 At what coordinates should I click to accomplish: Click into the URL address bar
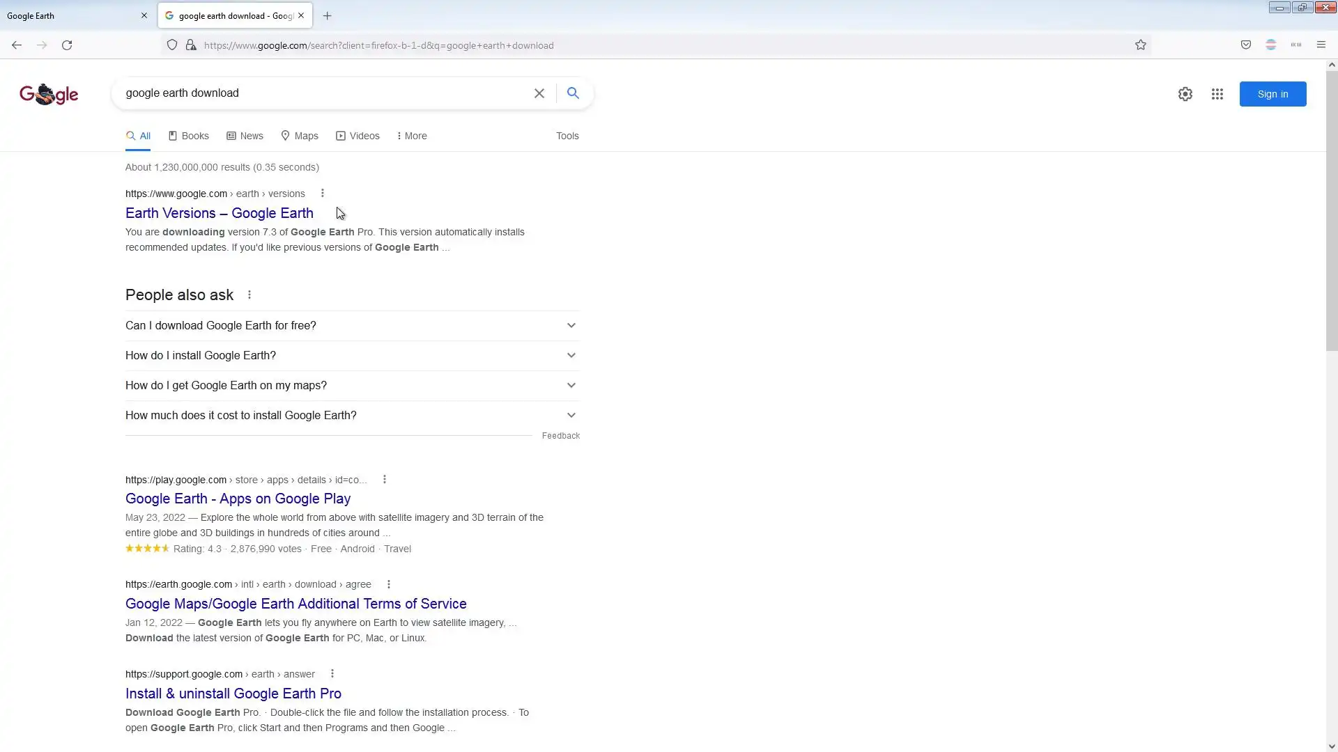(x=627, y=45)
